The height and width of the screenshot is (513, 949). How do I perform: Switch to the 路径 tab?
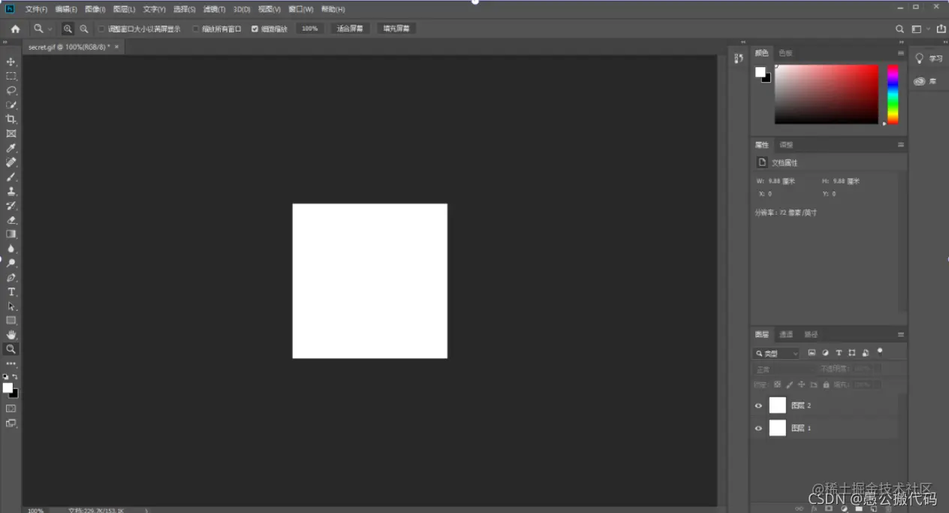[811, 334]
